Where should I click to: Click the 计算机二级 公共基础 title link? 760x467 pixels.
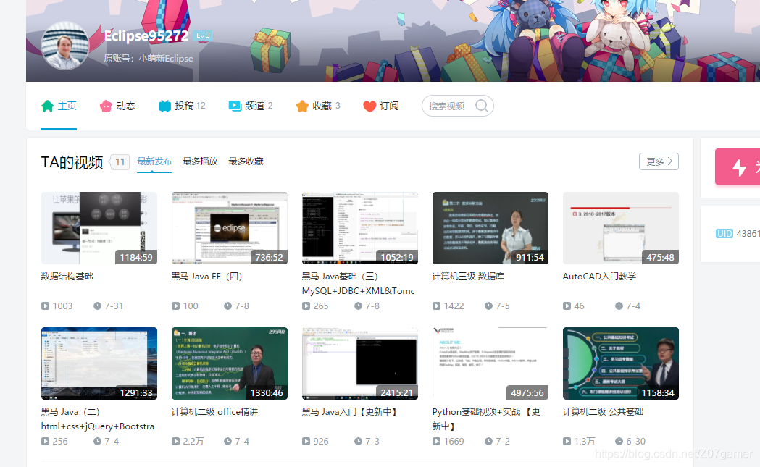coord(603,412)
